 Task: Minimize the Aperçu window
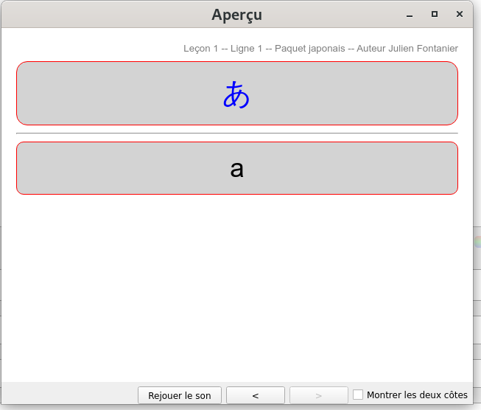[410, 14]
